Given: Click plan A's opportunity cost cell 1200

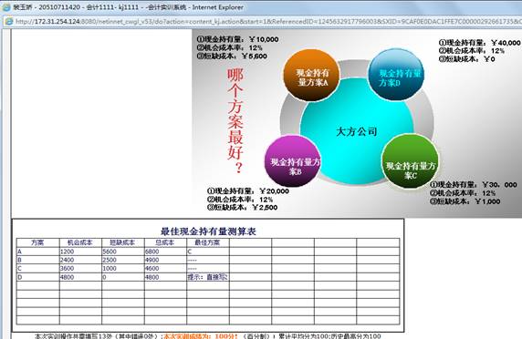Looking at the screenshot, I should click(x=80, y=252).
